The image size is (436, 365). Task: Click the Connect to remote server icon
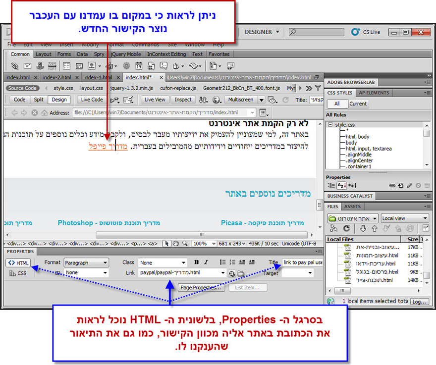(333, 228)
